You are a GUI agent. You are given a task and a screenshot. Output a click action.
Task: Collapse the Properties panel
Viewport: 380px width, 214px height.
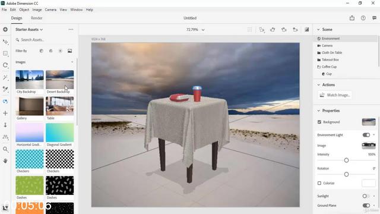[x=318, y=111]
